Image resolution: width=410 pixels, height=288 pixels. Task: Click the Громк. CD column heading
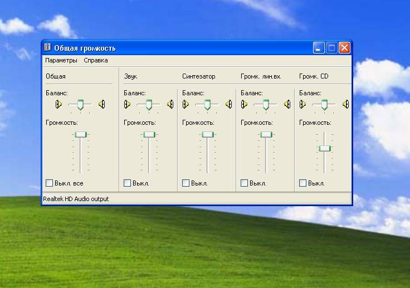coord(314,76)
